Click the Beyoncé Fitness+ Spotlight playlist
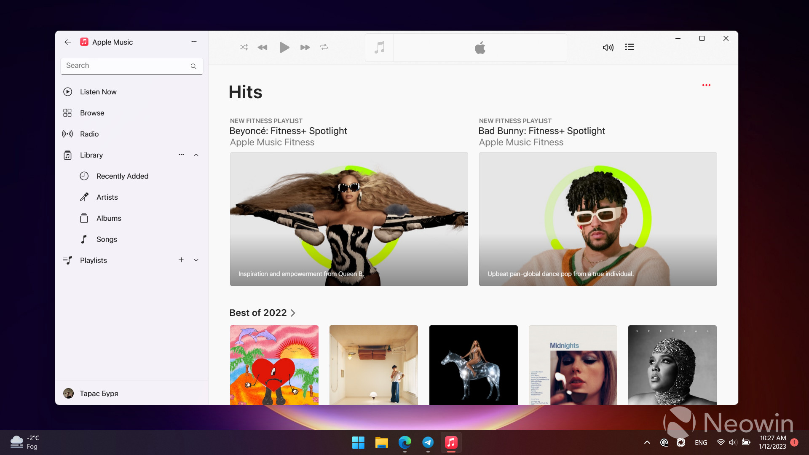The height and width of the screenshot is (455, 809). click(349, 219)
